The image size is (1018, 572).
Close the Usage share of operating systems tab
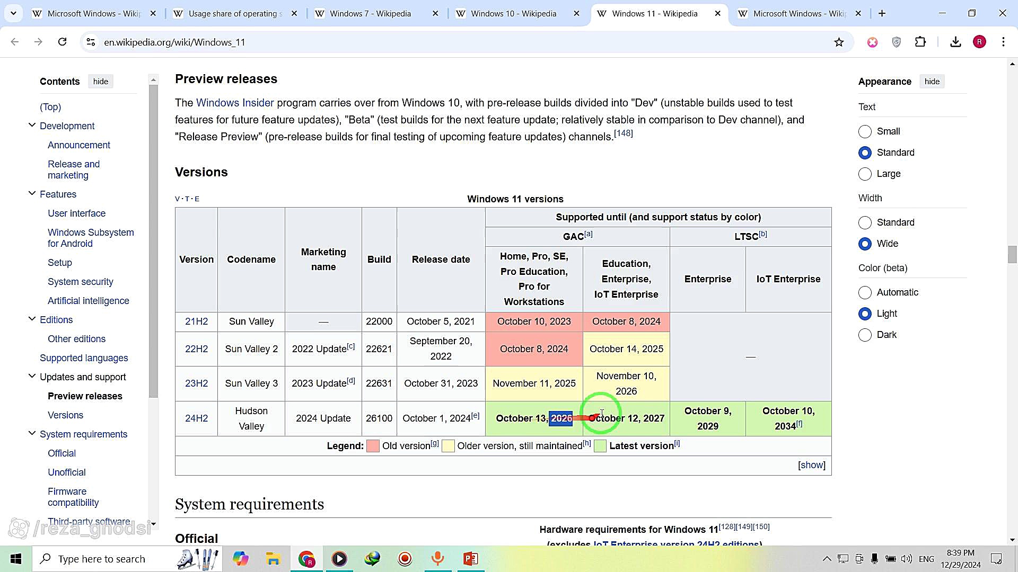pyautogui.click(x=294, y=13)
